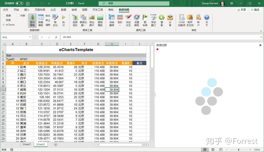
Task: Click the 关于 question mark icon
Action: coord(206,17)
